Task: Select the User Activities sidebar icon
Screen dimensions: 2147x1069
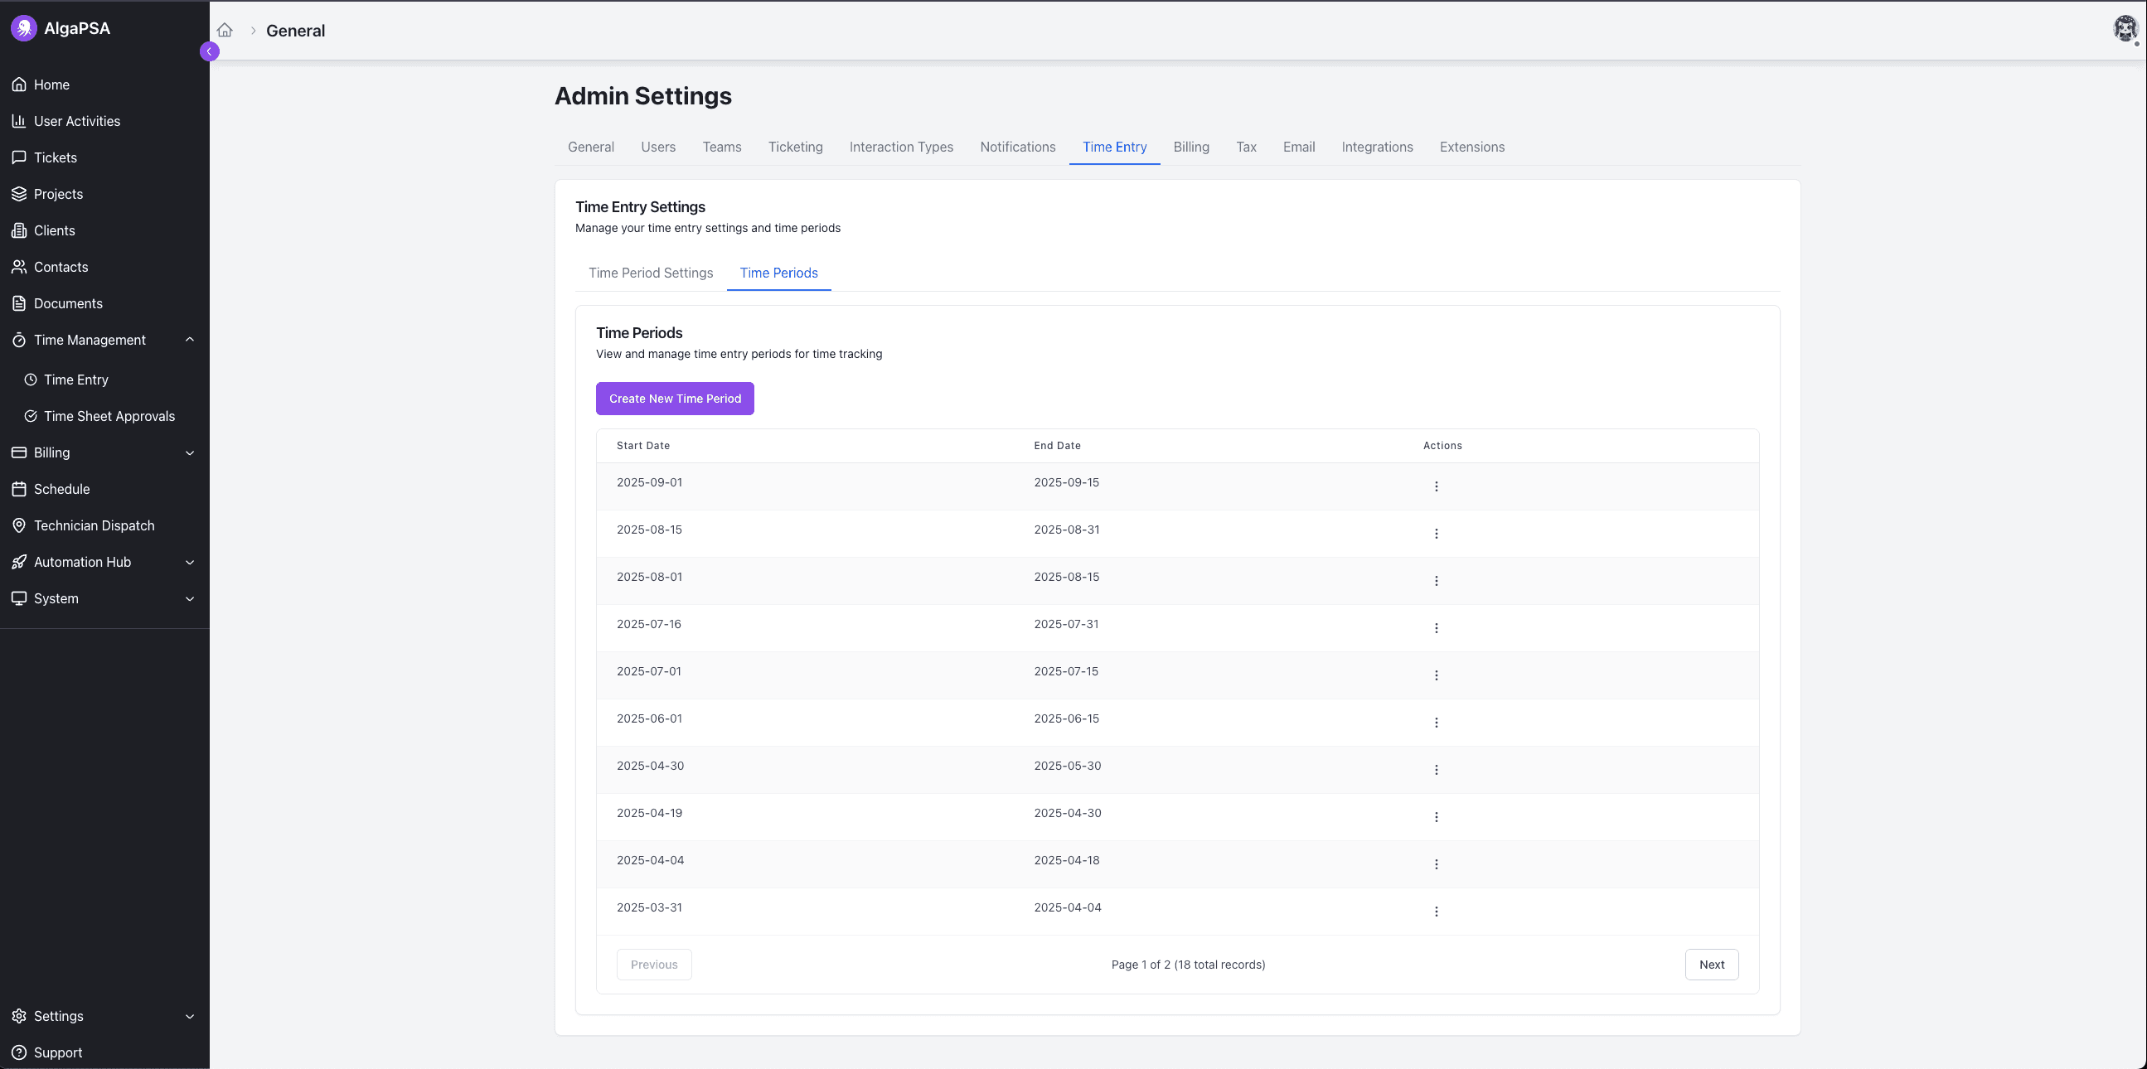Action: (x=20, y=121)
